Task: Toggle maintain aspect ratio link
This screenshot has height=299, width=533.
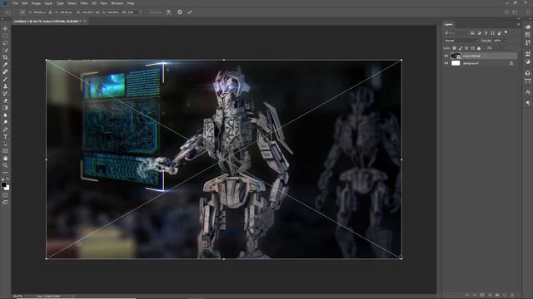Action: point(98,12)
